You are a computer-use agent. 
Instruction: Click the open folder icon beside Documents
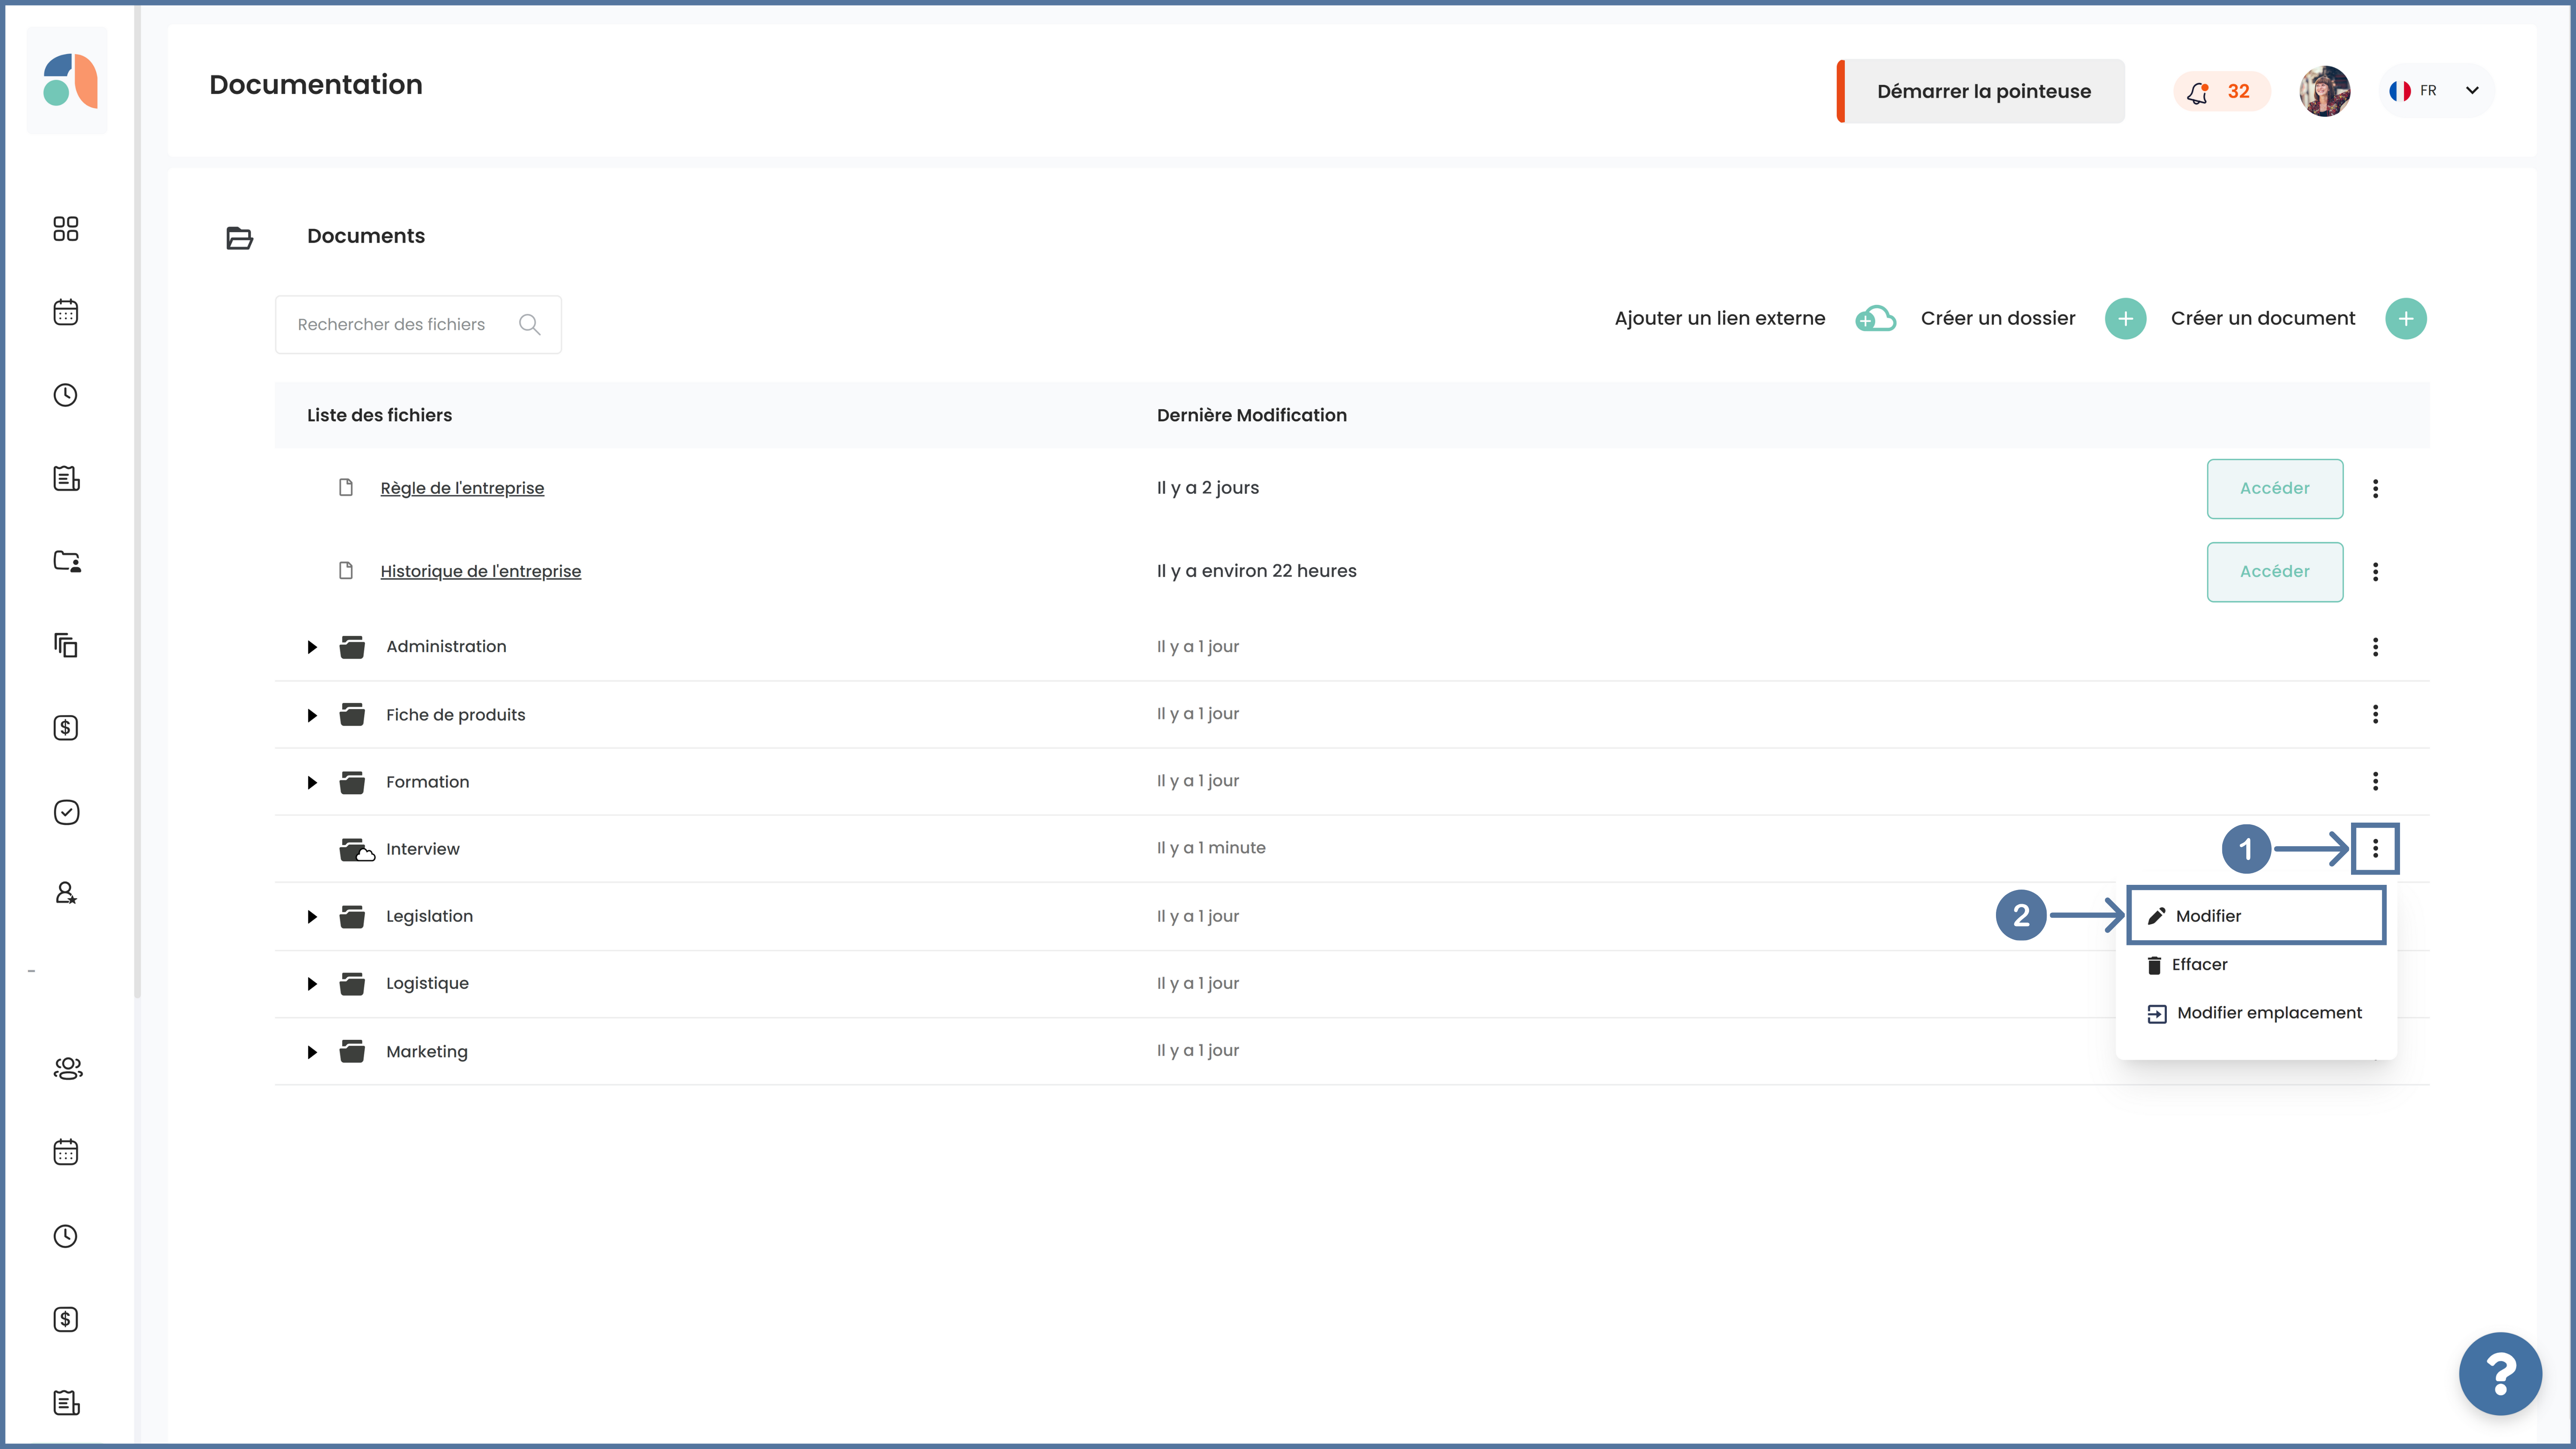tap(239, 238)
